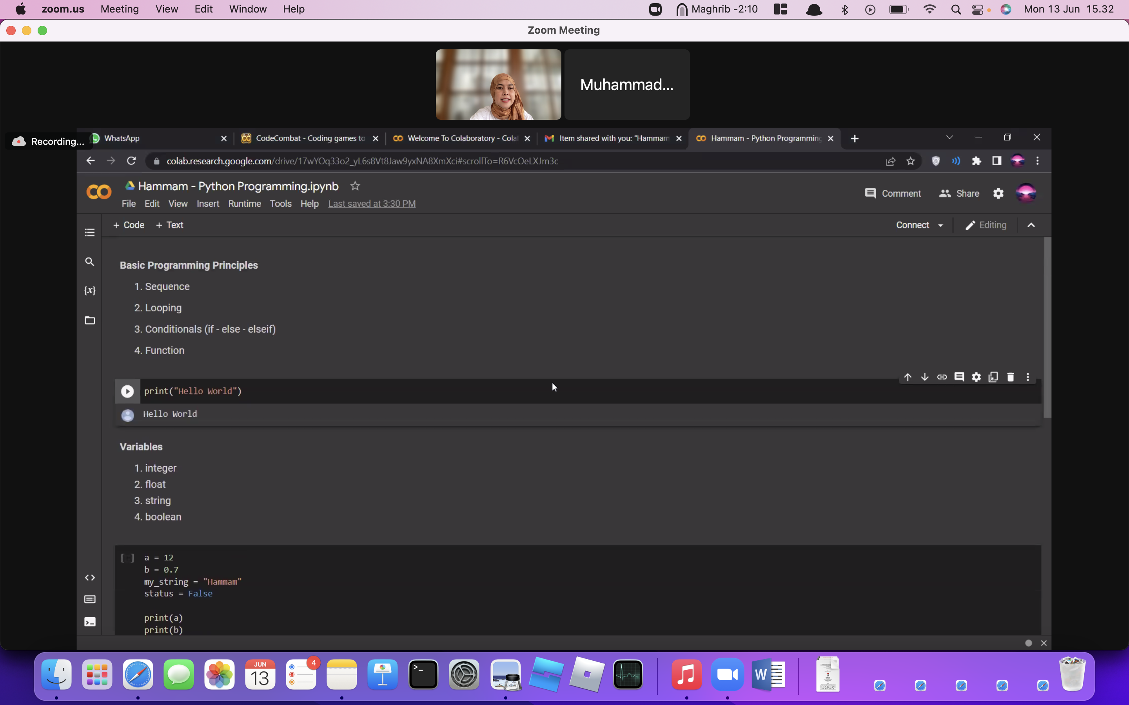Open the Files folder icon in Colab sidebar
Screen dimensions: 1129x705
(x=89, y=320)
